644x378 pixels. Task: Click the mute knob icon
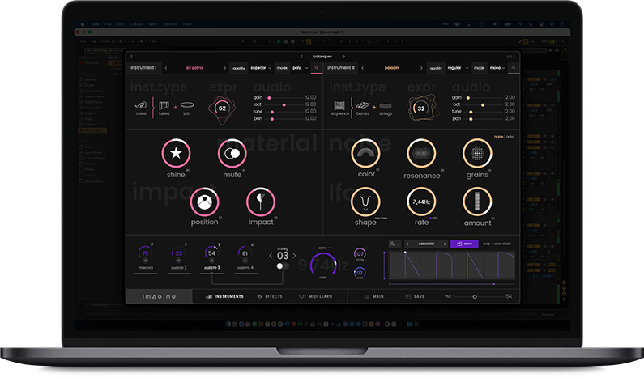tap(232, 152)
